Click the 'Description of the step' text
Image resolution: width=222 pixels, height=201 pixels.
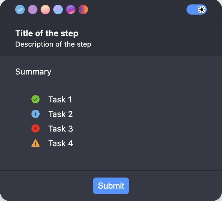point(53,44)
